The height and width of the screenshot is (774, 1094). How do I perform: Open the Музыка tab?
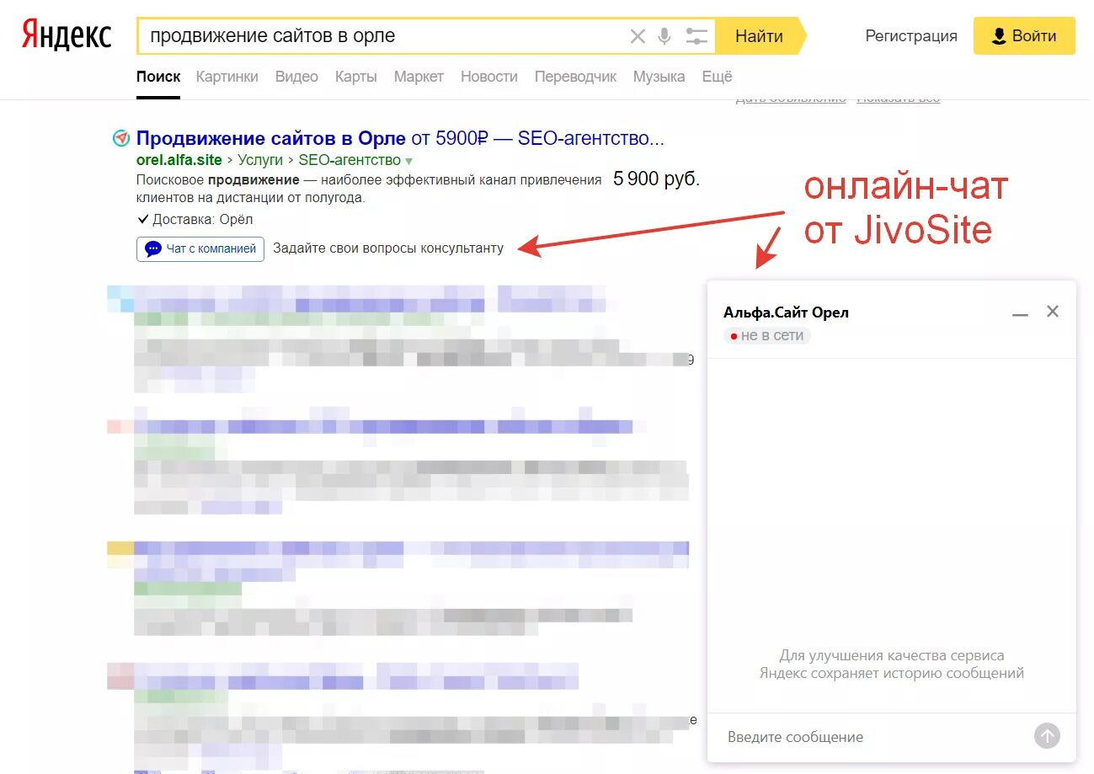click(659, 77)
